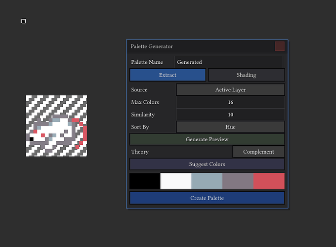
Task: Click the Source label
Action: click(139, 90)
